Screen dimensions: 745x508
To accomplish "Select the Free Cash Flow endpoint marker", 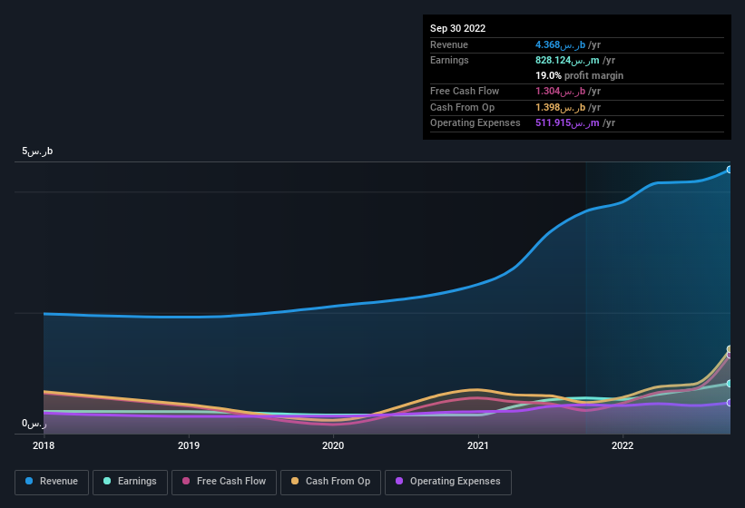I will coord(730,355).
